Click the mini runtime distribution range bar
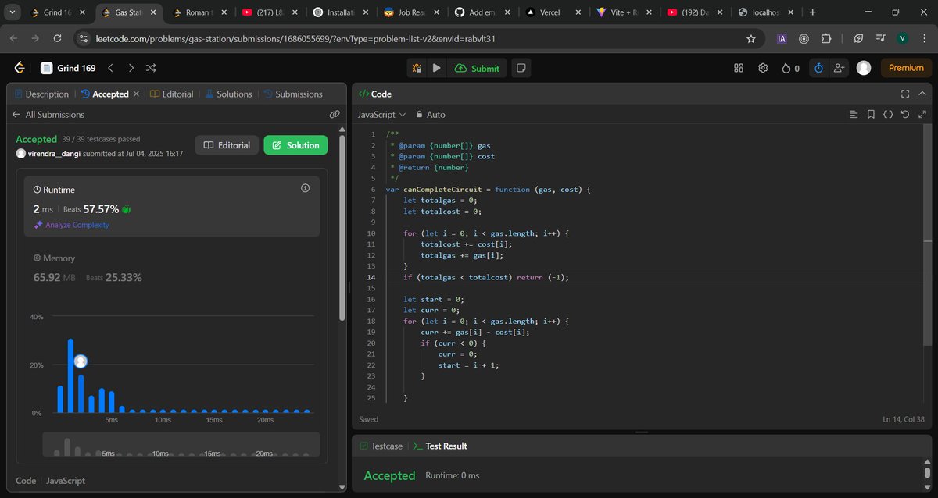This screenshot has width=938, height=498. coord(181,444)
